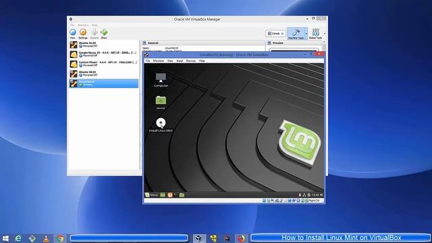
Task: Open the Help menu in the VM window
Action: click(202, 61)
